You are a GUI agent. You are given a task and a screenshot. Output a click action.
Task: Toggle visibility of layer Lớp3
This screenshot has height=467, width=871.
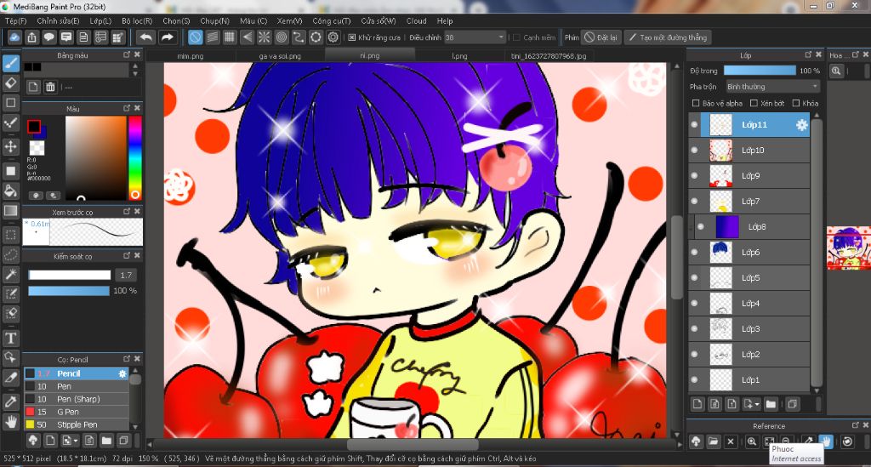(x=694, y=328)
